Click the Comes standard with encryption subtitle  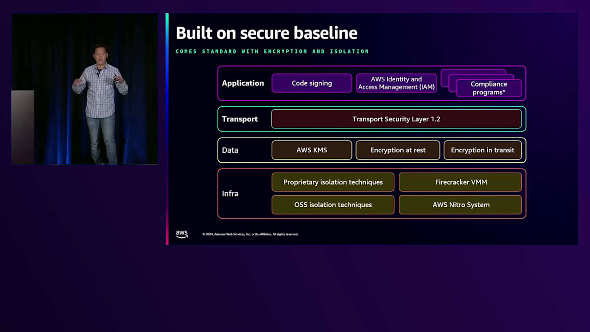click(x=272, y=51)
